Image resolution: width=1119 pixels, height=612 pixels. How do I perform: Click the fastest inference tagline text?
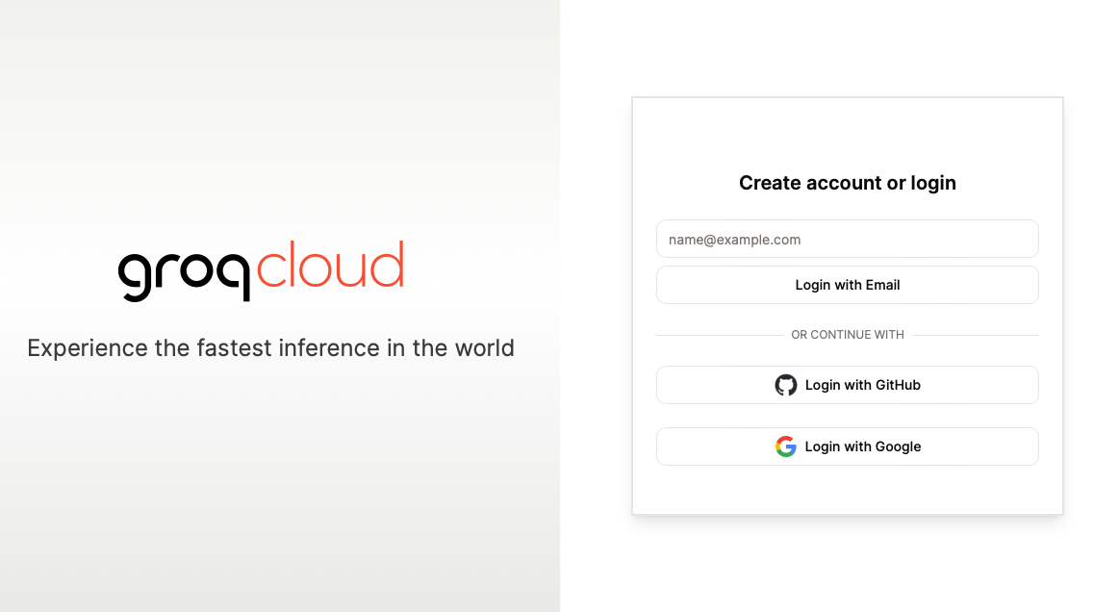(x=270, y=347)
